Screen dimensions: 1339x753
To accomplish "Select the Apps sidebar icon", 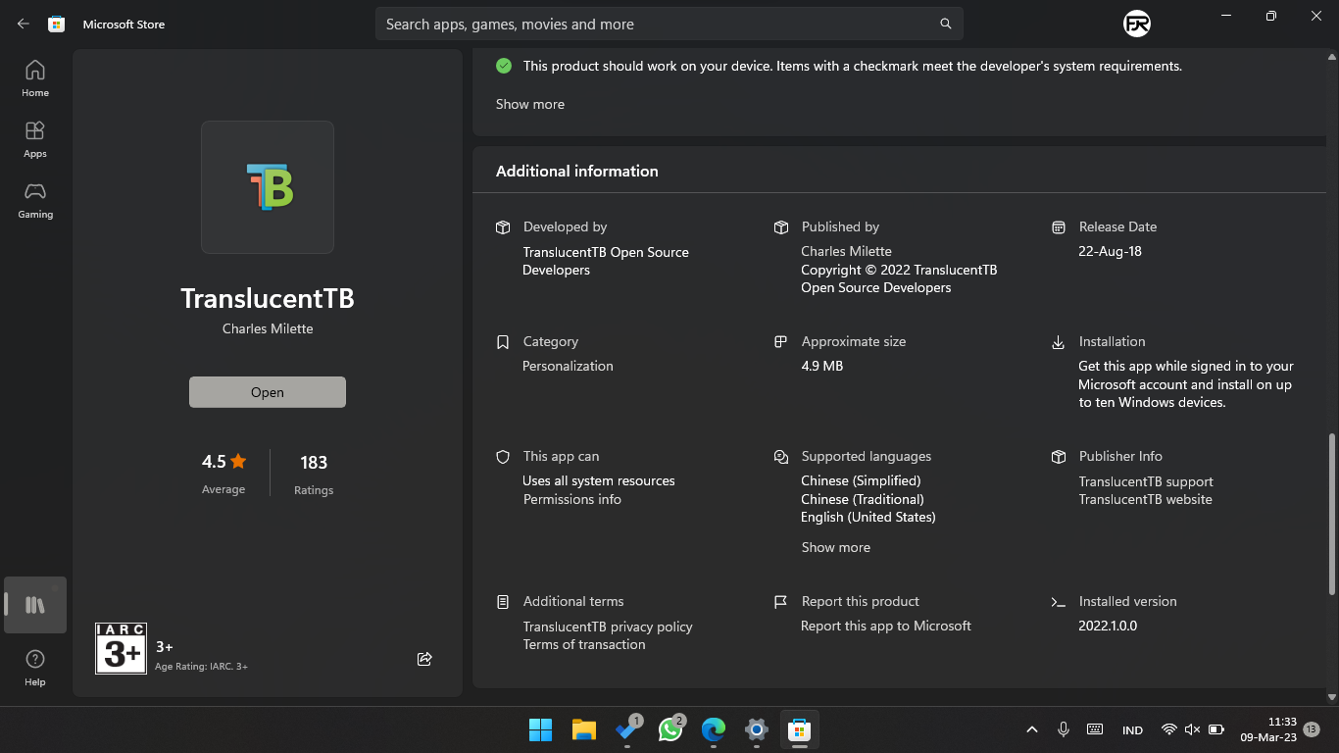I will (x=34, y=138).
